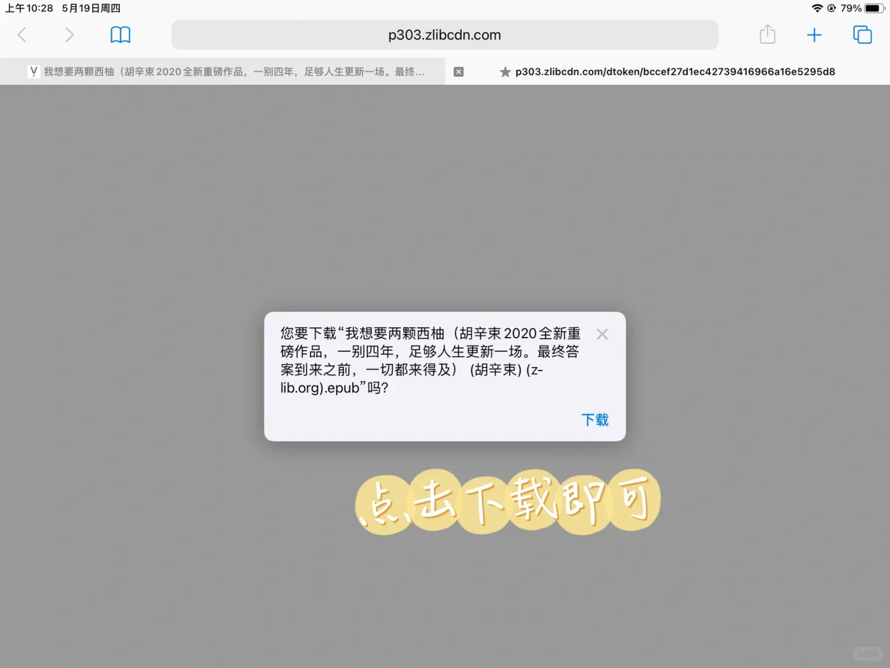Open the bookmarks book icon

tap(120, 35)
